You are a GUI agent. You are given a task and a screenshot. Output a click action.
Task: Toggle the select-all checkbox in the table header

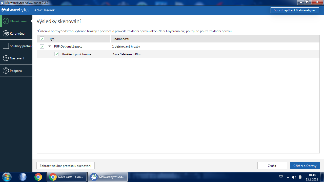point(42,39)
